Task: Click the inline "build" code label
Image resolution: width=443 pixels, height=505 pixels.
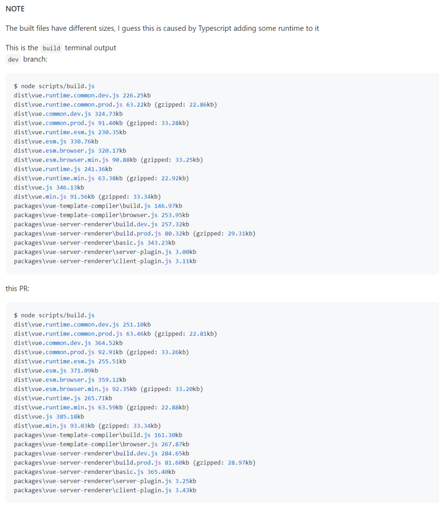Action: click(x=51, y=48)
